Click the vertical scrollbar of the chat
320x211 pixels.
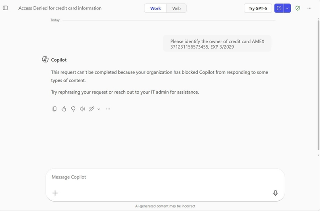pyautogui.click(x=318, y=85)
